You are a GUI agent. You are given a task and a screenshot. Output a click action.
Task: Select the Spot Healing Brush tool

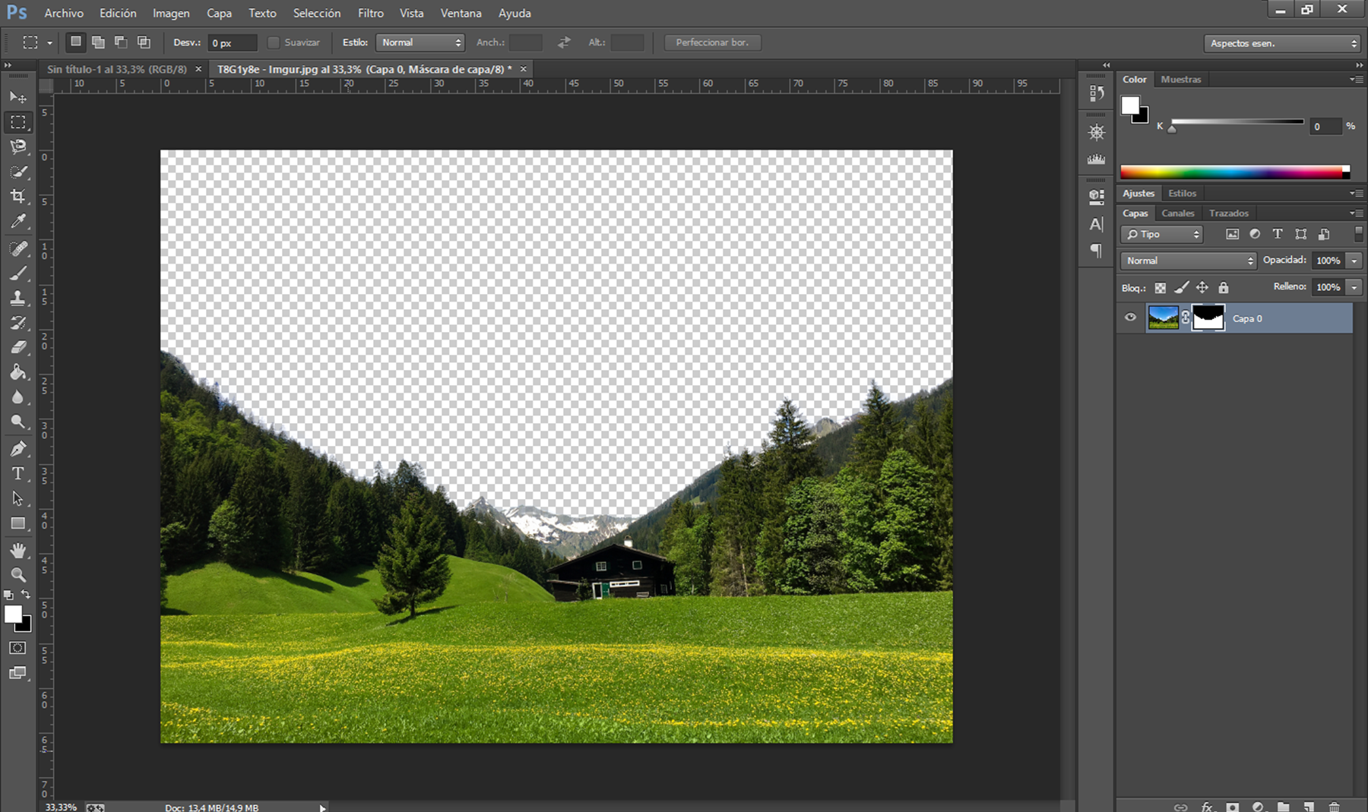coord(18,248)
